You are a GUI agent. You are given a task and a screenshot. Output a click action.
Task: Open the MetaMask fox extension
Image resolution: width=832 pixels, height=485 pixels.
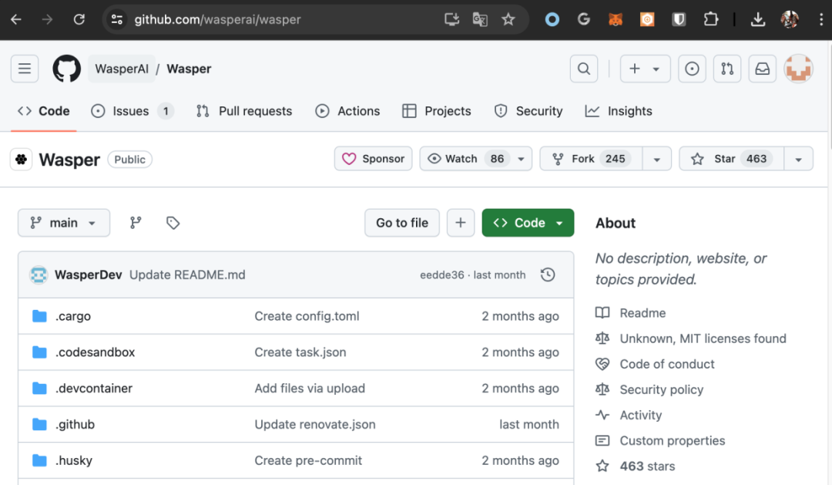(615, 19)
